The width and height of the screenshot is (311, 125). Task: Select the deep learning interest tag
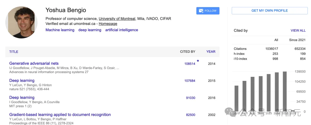(x=90, y=30)
